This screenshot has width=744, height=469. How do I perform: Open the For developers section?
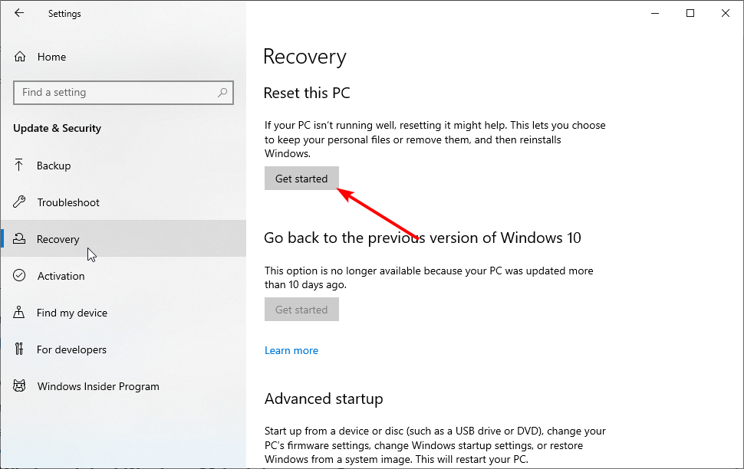click(73, 349)
